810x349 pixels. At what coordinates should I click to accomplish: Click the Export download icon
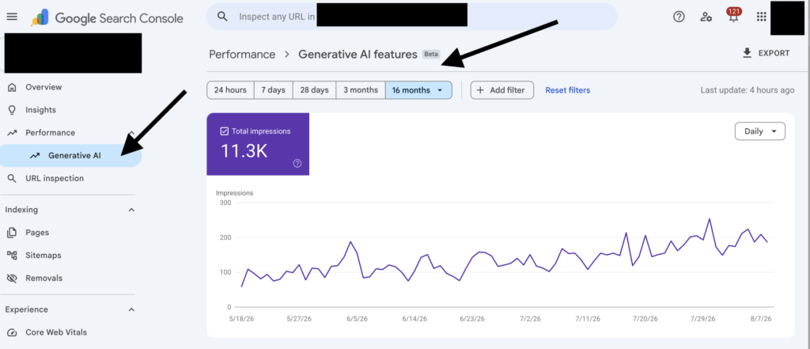747,53
